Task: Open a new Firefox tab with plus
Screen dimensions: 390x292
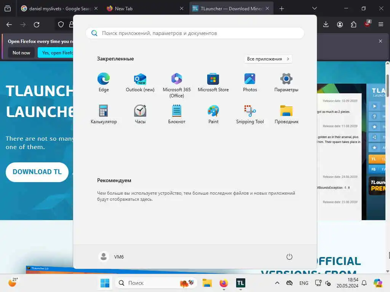Action: pyautogui.click(x=281, y=9)
